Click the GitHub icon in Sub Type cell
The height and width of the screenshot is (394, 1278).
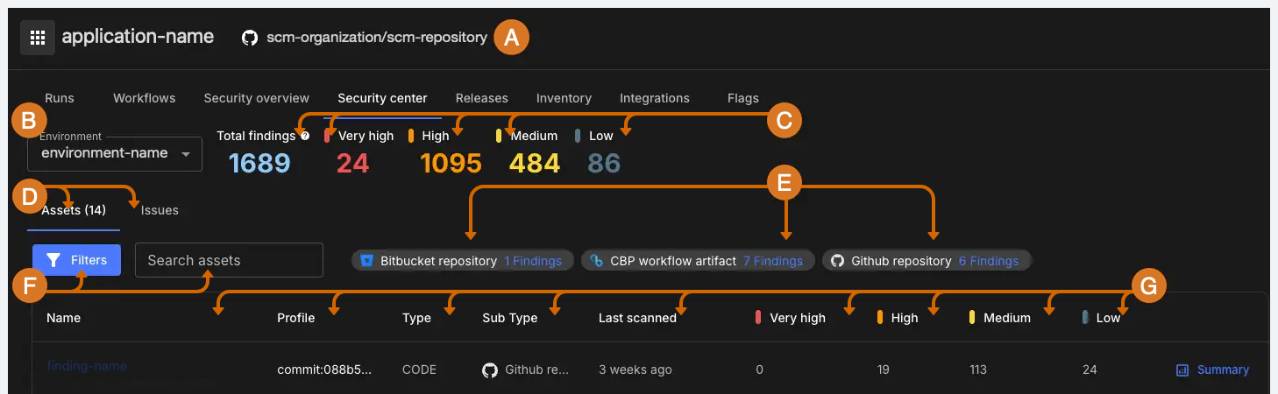click(490, 369)
